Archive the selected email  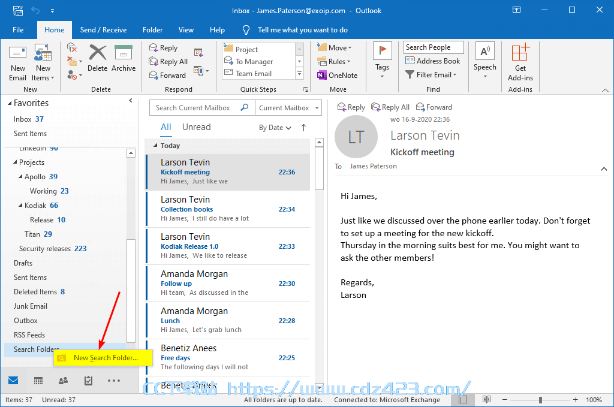point(124,58)
